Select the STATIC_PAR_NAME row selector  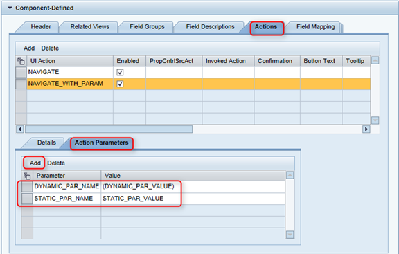(27, 199)
